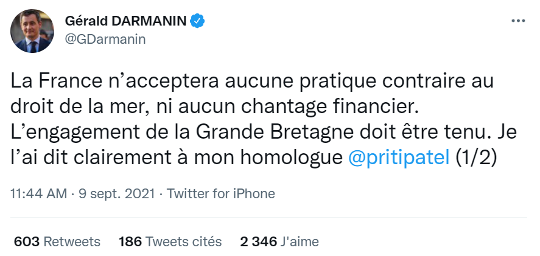Open the 186 Tweets cités list
Screen dimensions: 540x256
pos(170,241)
